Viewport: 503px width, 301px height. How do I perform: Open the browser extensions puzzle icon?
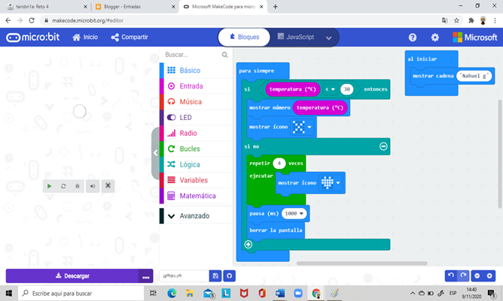point(471,20)
